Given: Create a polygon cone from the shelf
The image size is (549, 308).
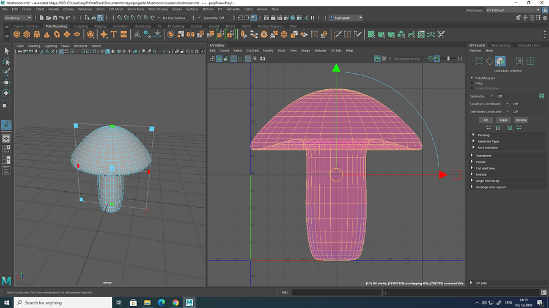Looking at the screenshot, I should coord(46,34).
